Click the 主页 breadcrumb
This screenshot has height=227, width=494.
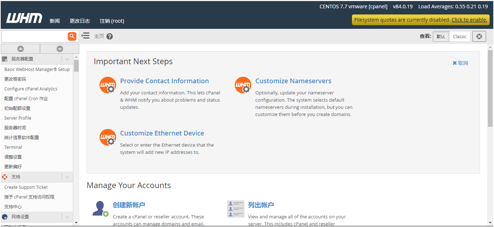coord(99,36)
